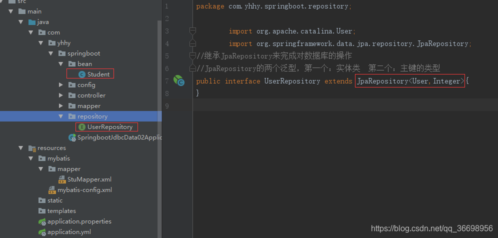The image size is (498, 238).
Task: Click the java source root folder icon
Action: coord(32,22)
